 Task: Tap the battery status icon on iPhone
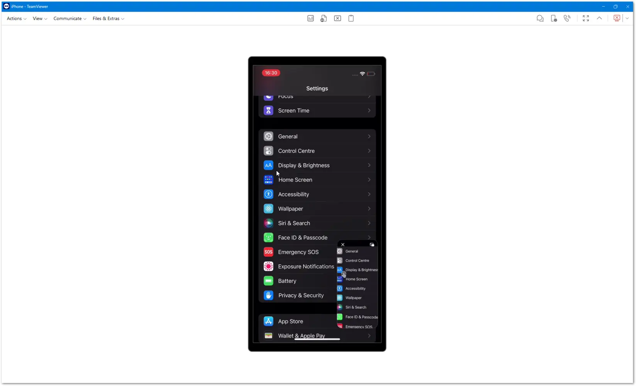coord(371,74)
